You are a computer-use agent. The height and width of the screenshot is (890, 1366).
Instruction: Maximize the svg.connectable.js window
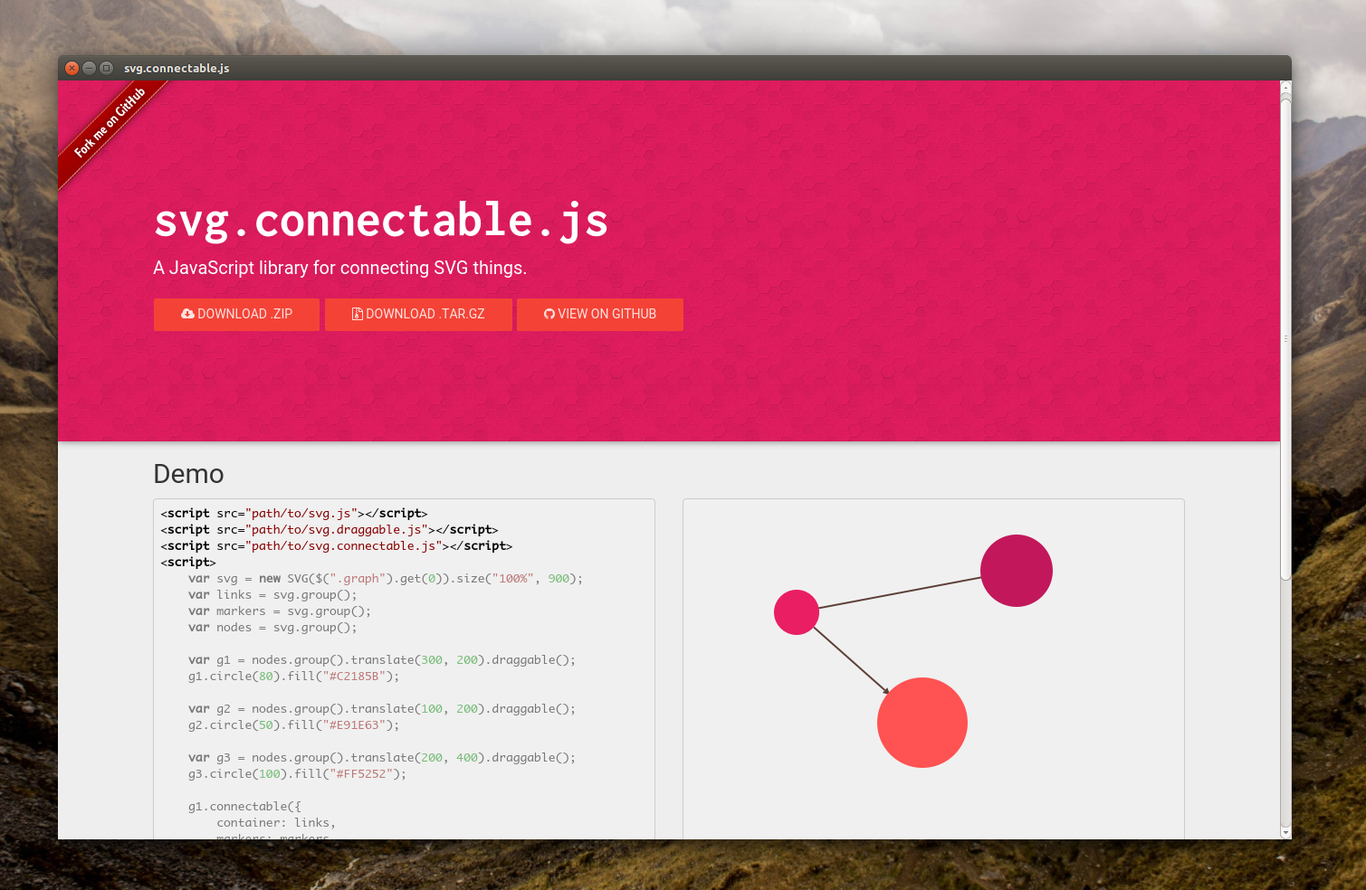(x=108, y=68)
